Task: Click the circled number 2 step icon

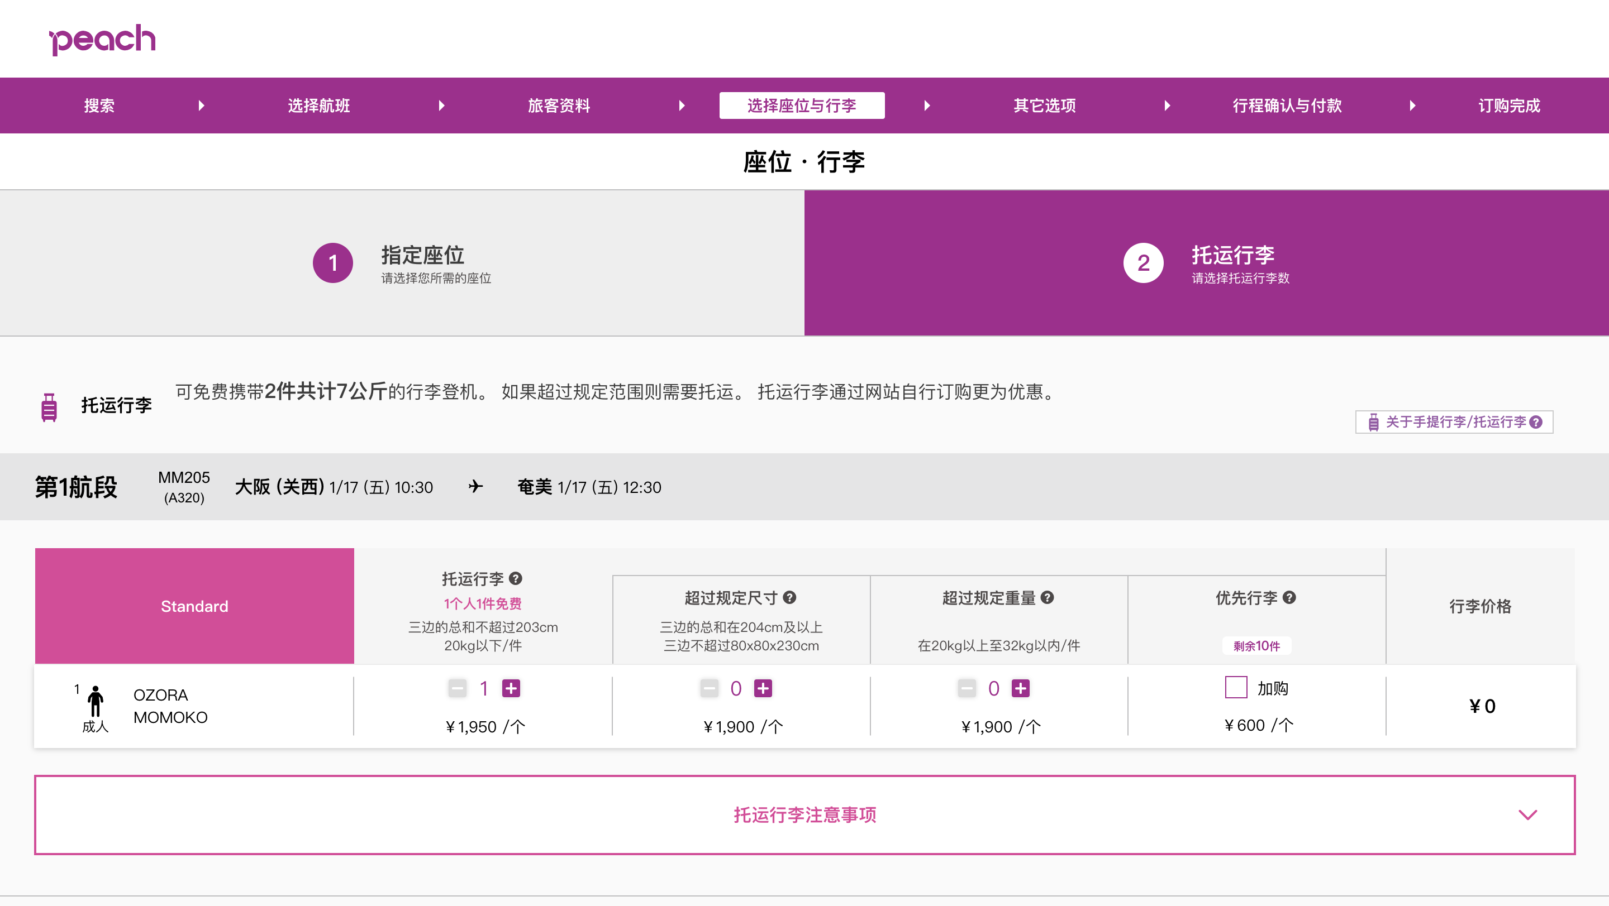Action: click(1143, 263)
